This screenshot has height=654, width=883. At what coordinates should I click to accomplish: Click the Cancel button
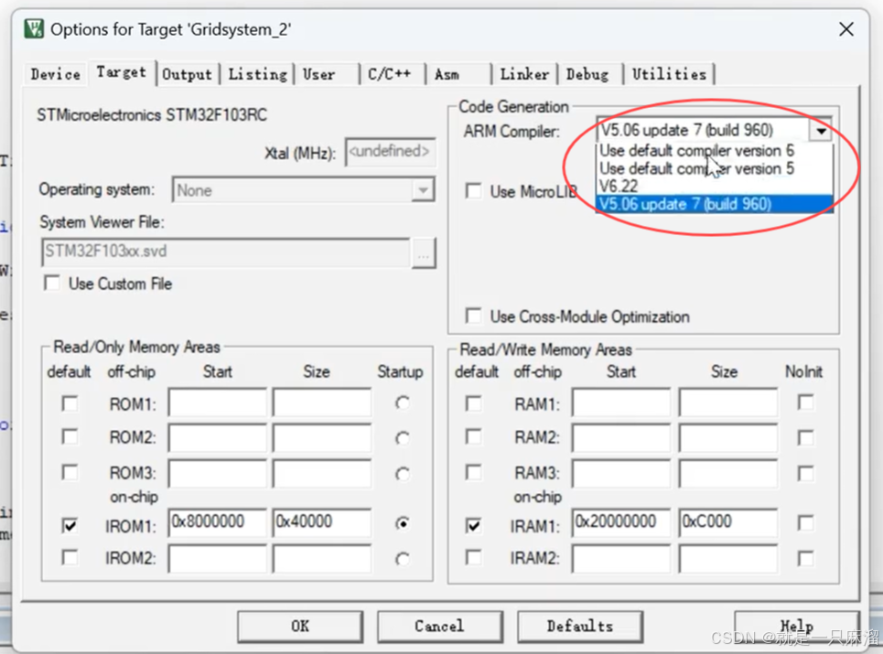[x=439, y=627]
